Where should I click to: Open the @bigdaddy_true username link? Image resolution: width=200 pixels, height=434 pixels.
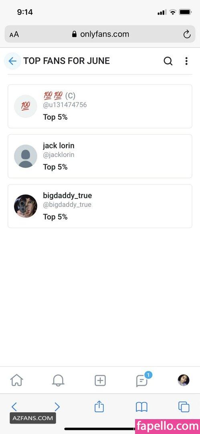click(67, 205)
